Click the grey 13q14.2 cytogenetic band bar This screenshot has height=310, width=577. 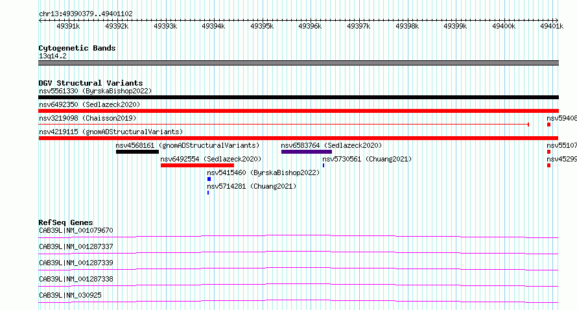(298, 63)
